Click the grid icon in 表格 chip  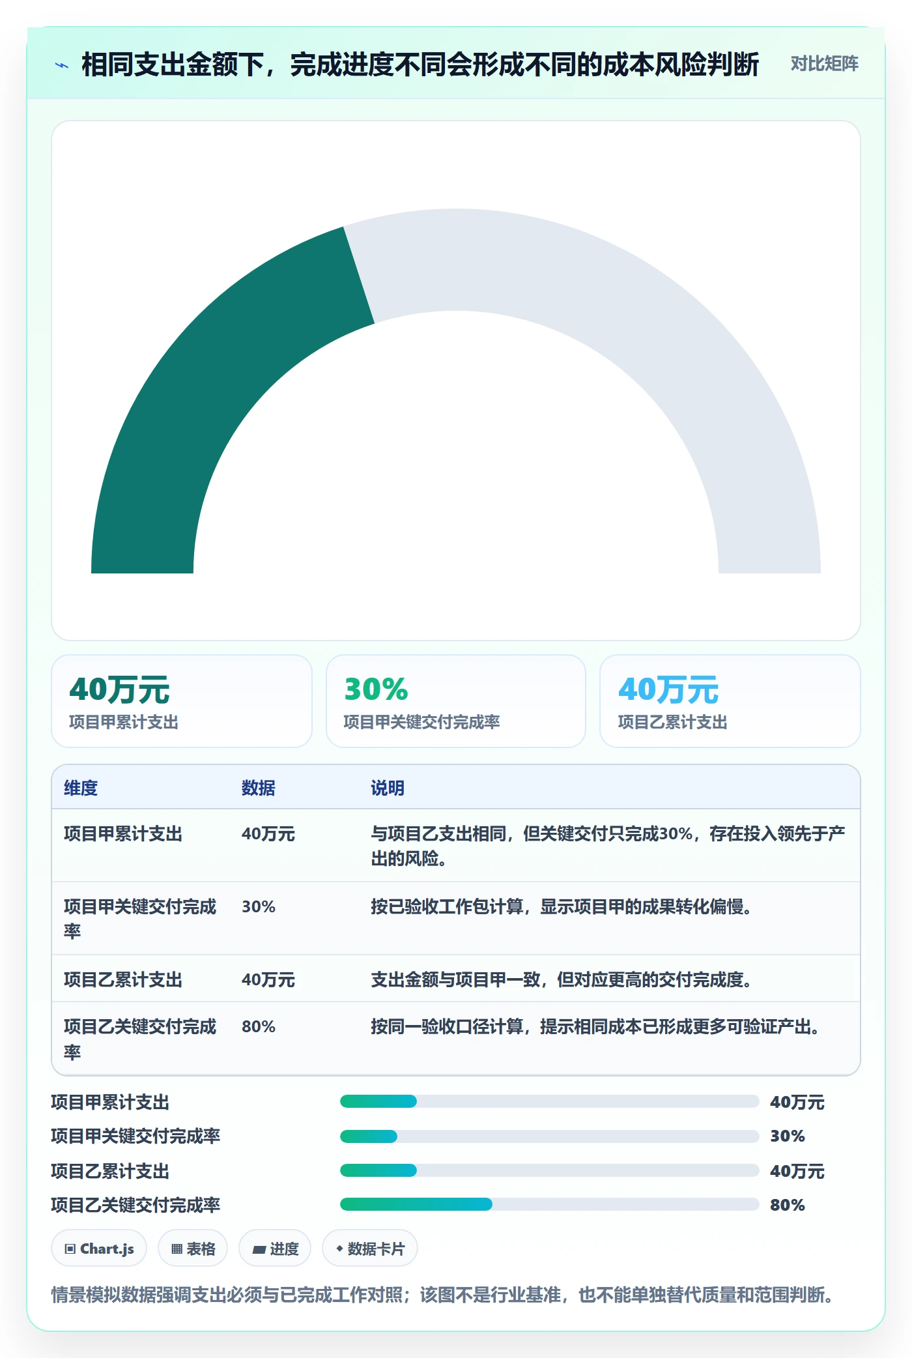[x=177, y=1249]
